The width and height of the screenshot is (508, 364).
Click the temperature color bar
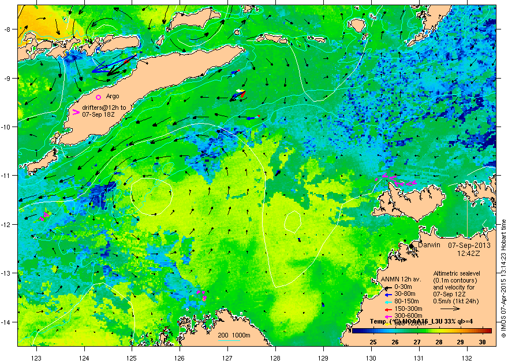pos(422,330)
